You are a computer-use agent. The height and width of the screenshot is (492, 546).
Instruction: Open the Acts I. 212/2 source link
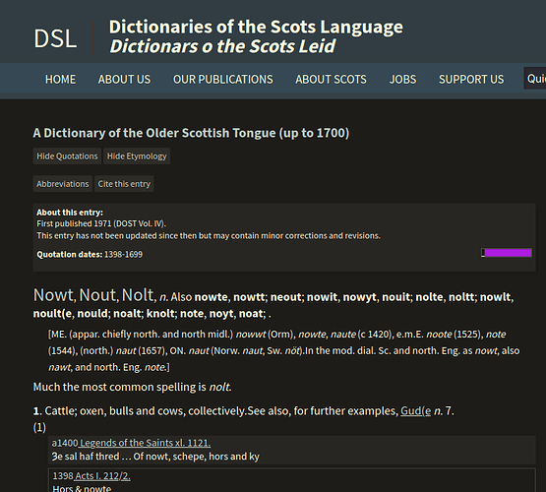point(102,476)
